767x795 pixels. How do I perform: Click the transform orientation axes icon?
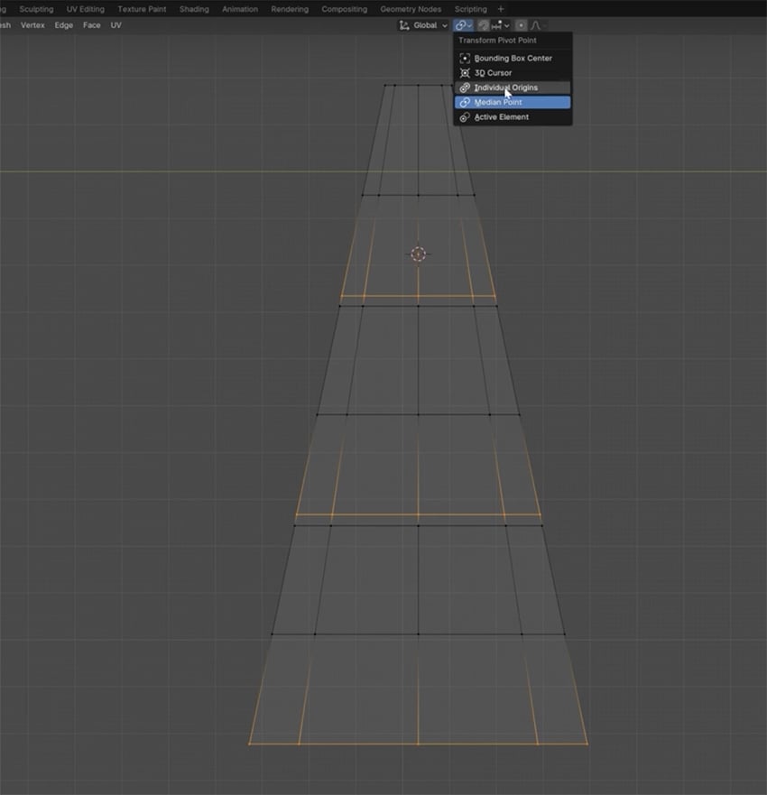pos(404,25)
